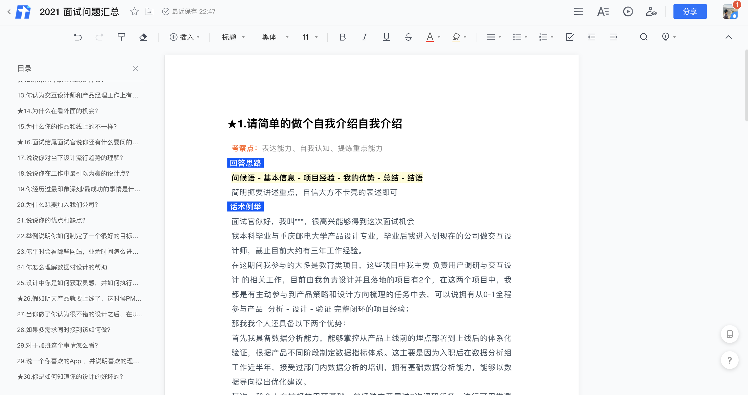Toggle bold formatting
The image size is (748, 395).
[x=342, y=37]
